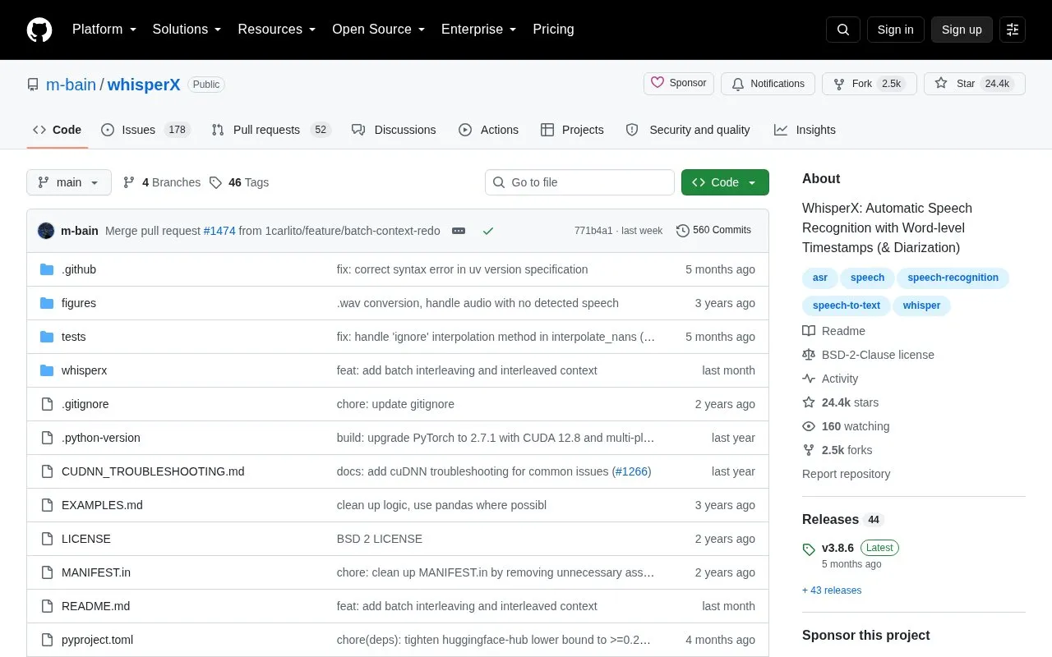Star the whisperX repository
This screenshot has width=1052, height=657.
tap(975, 84)
